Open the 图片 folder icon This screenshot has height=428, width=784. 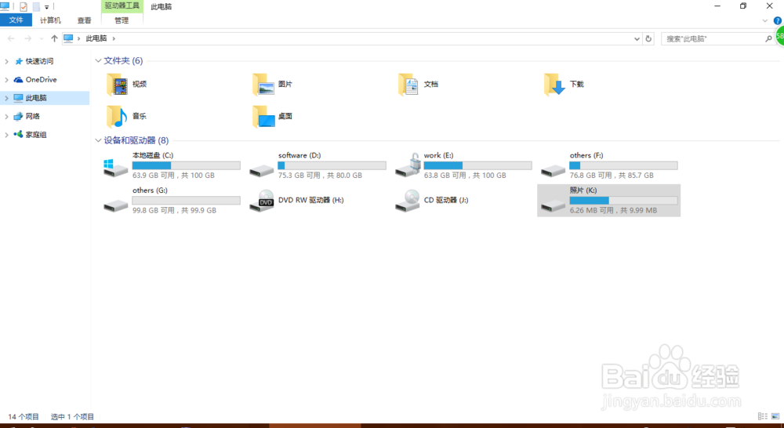click(x=263, y=84)
